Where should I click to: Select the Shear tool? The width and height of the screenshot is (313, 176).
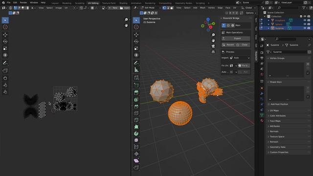136,161
